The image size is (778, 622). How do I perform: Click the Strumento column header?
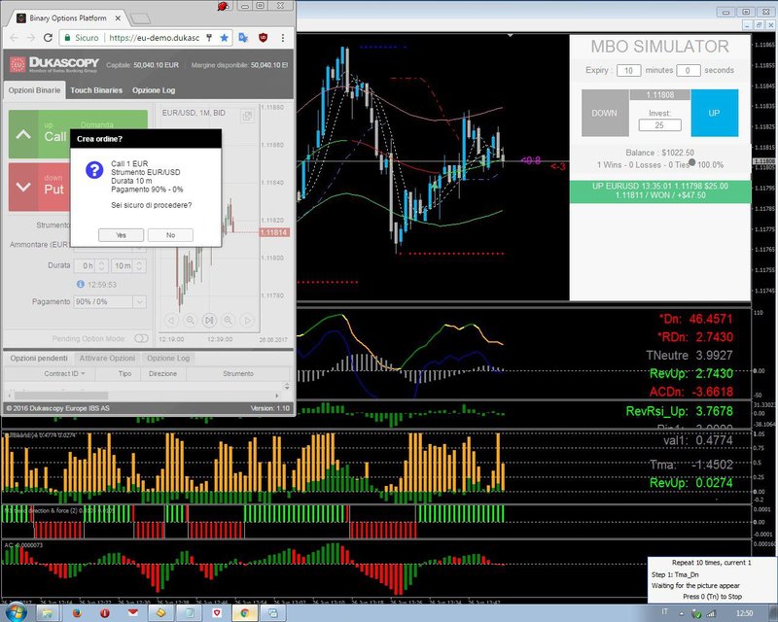238,373
